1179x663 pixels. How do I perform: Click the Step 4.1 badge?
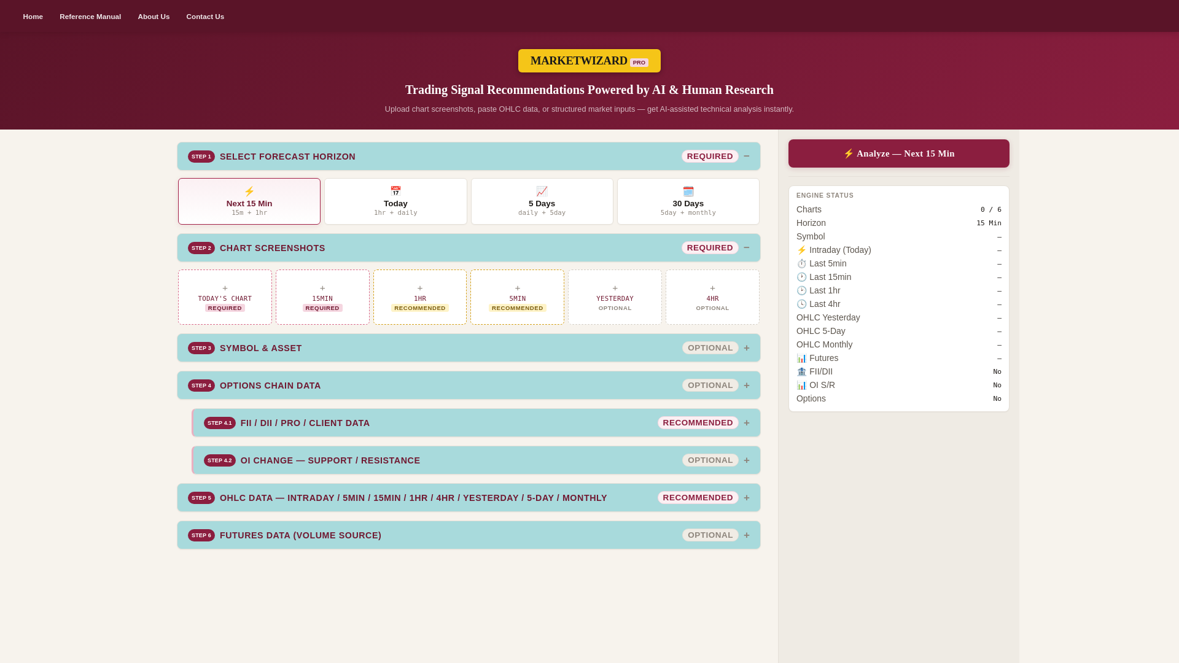coord(220,423)
